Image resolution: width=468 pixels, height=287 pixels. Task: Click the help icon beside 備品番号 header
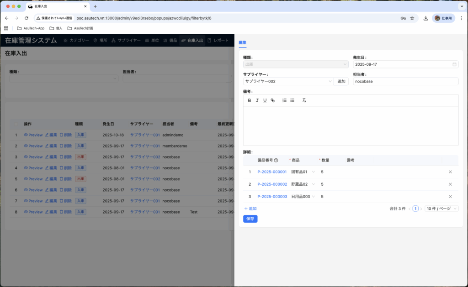[x=276, y=161]
